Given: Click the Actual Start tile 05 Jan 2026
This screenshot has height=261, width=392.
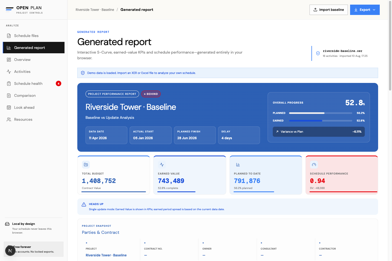Looking at the screenshot, I should (151, 135).
